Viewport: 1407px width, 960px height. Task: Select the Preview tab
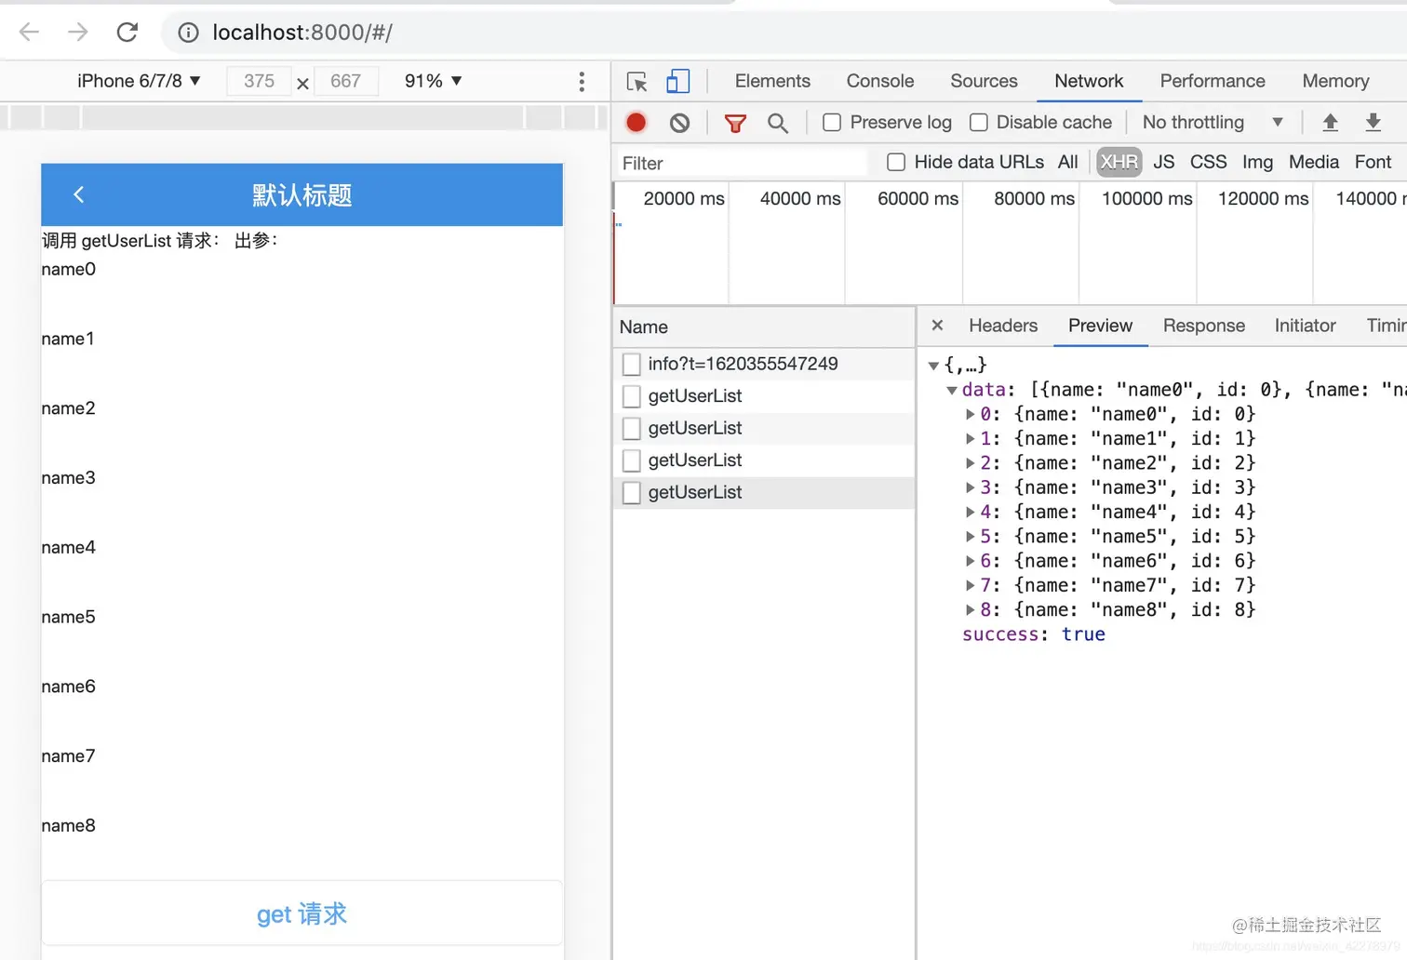tap(1100, 326)
